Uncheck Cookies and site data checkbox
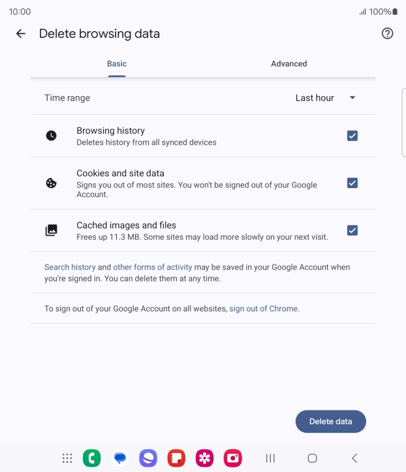The height and width of the screenshot is (472, 406). [x=352, y=183]
